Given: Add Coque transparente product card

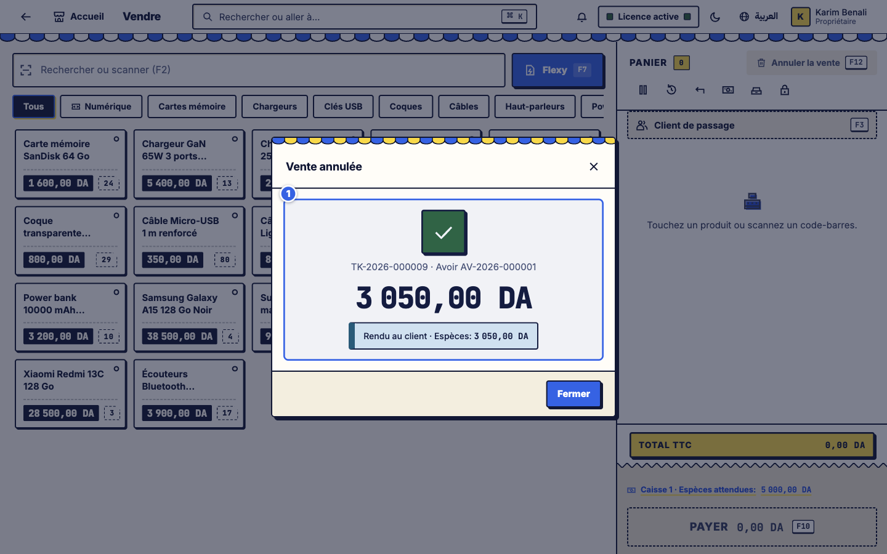Looking at the screenshot, I should point(71,241).
